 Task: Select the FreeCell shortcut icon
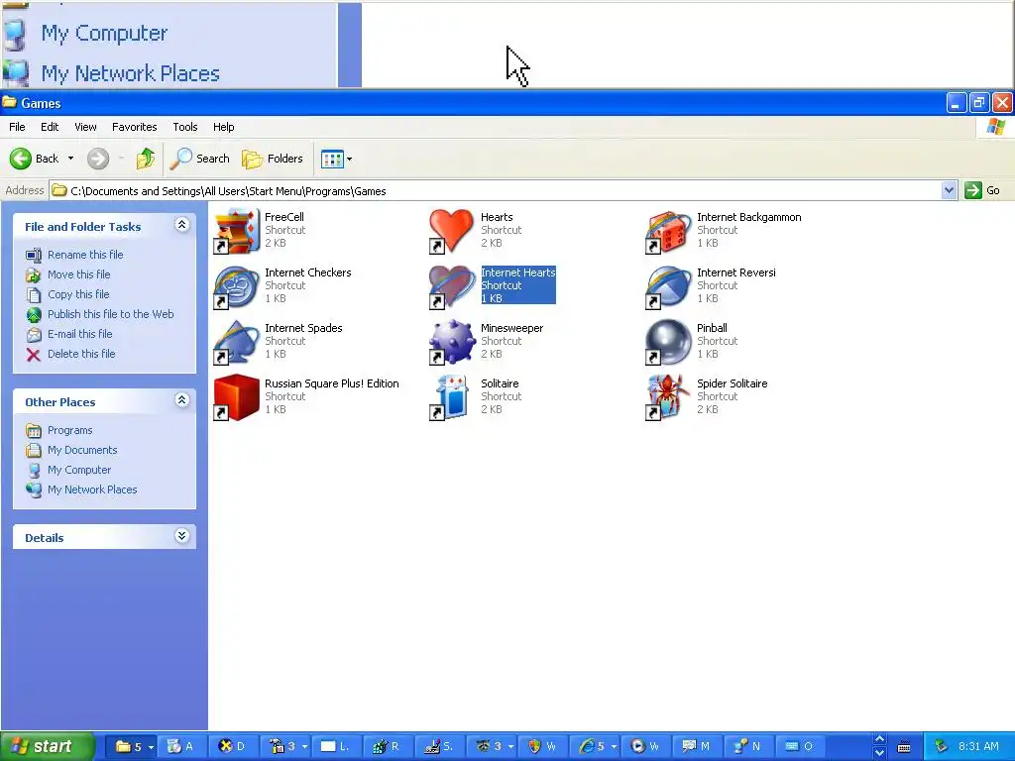pyautogui.click(x=236, y=230)
